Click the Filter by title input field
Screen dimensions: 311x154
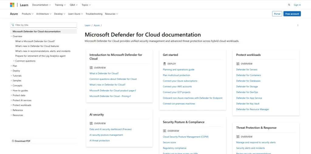click(x=43, y=25)
